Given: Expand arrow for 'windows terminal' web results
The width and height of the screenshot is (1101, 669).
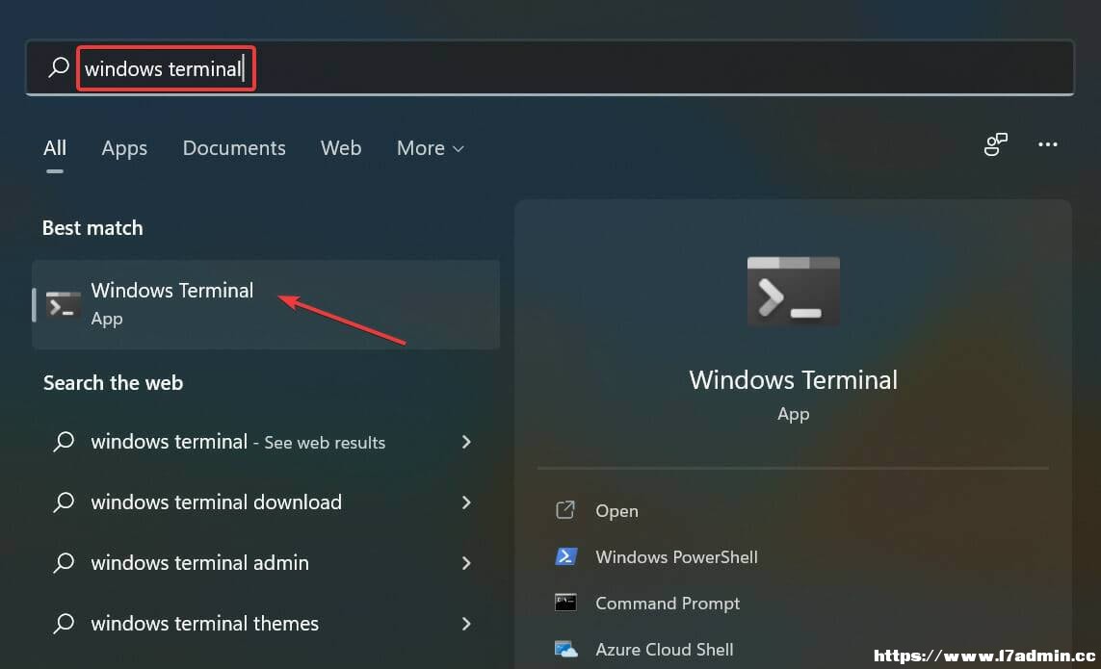Looking at the screenshot, I should click(x=466, y=442).
